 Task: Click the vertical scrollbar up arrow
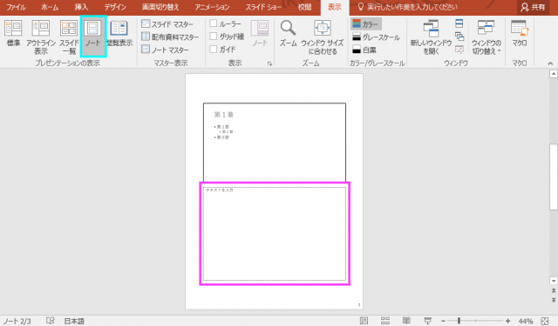pos(554,74)
